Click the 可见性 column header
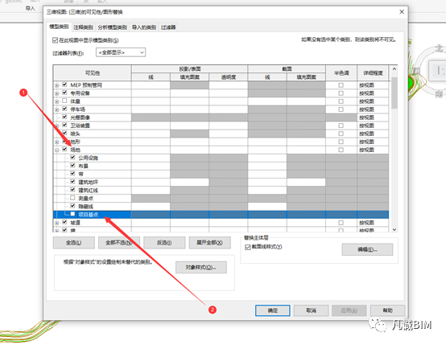 coord(92,73)
